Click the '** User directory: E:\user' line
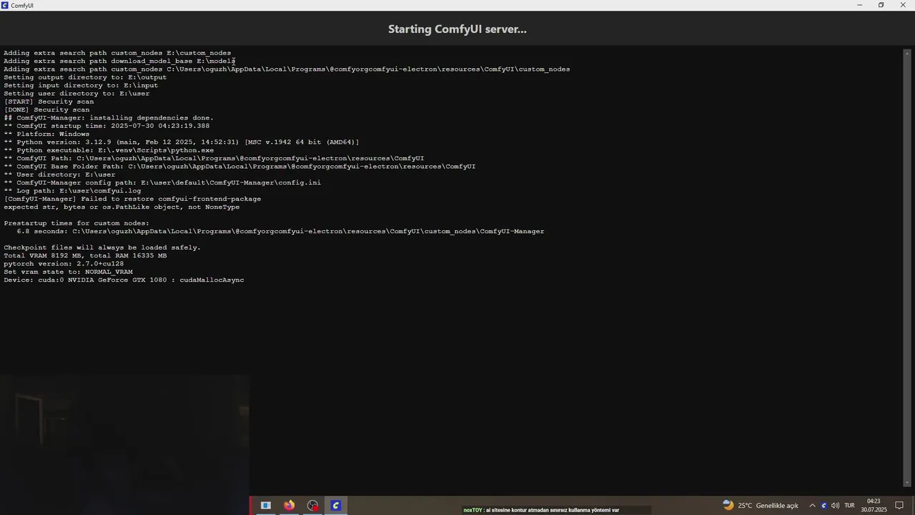This screenshot has width=915, height=515. (x=59, y=175)
